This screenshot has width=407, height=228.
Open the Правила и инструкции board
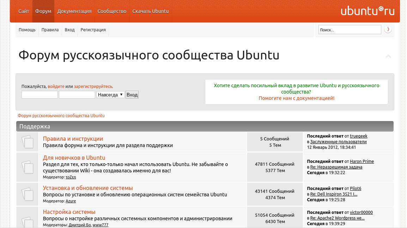73,139
